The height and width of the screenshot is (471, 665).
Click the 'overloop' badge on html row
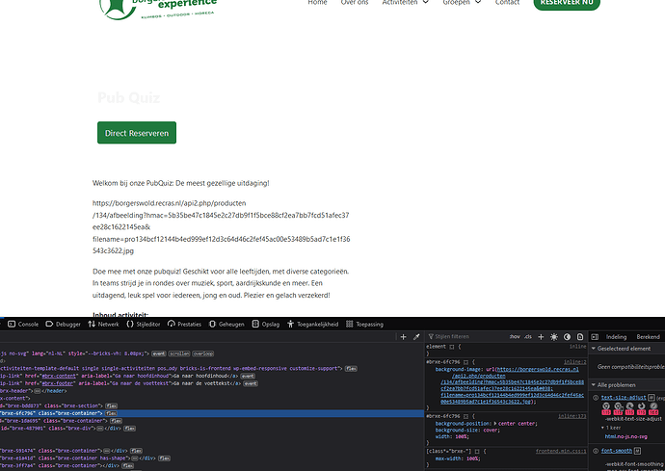tap(203, 353)
